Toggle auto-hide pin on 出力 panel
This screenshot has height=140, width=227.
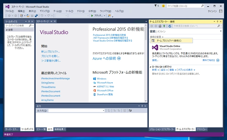142,106
